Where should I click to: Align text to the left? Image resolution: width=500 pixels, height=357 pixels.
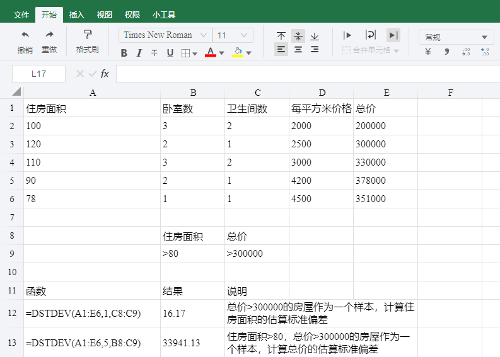(x=281, y=49)
